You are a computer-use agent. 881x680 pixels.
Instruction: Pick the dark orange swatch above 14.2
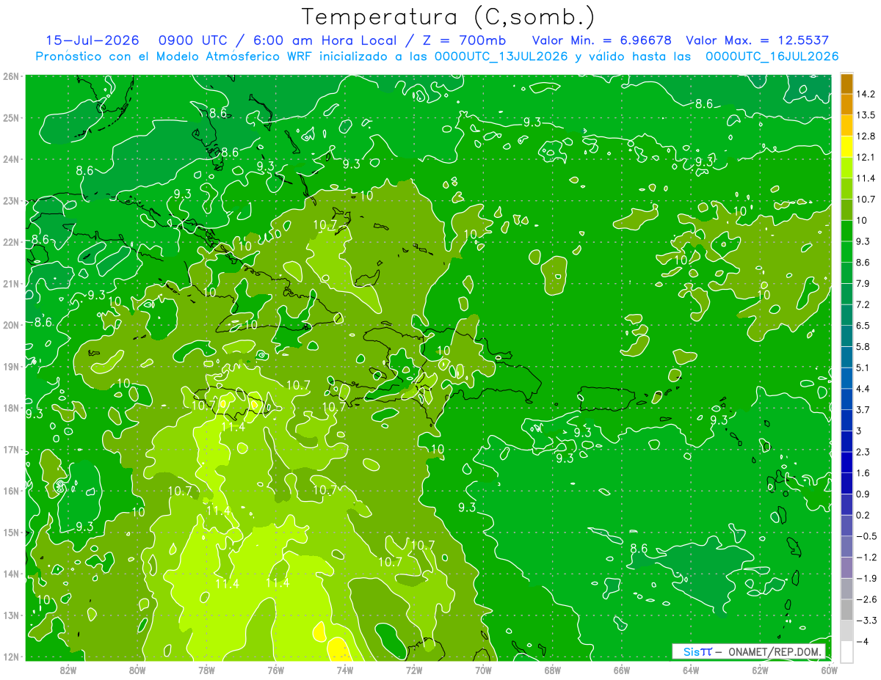click(x=846, y=84)
